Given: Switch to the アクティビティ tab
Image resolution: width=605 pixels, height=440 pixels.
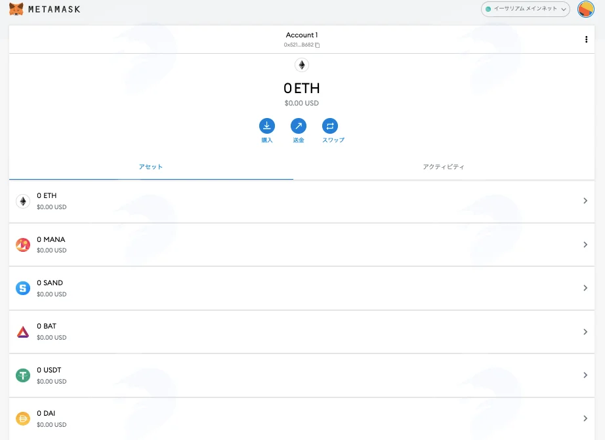Looking at the screenshot, I should point(444,167).
